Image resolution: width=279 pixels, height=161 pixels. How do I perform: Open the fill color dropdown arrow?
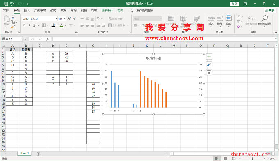tap(57, 25)
